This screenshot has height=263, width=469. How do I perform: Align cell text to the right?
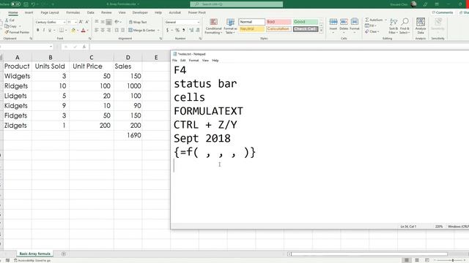(x=108, y=30)
